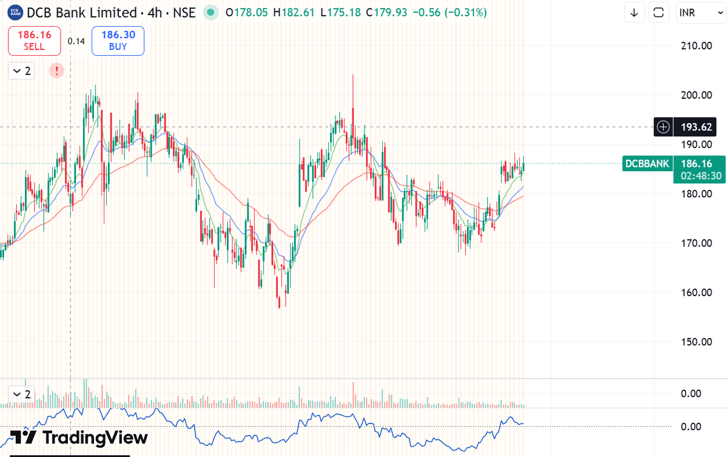Click the 170.00 price scale label
Viewport: 728px width, 457px height.
tap(696, 243)
